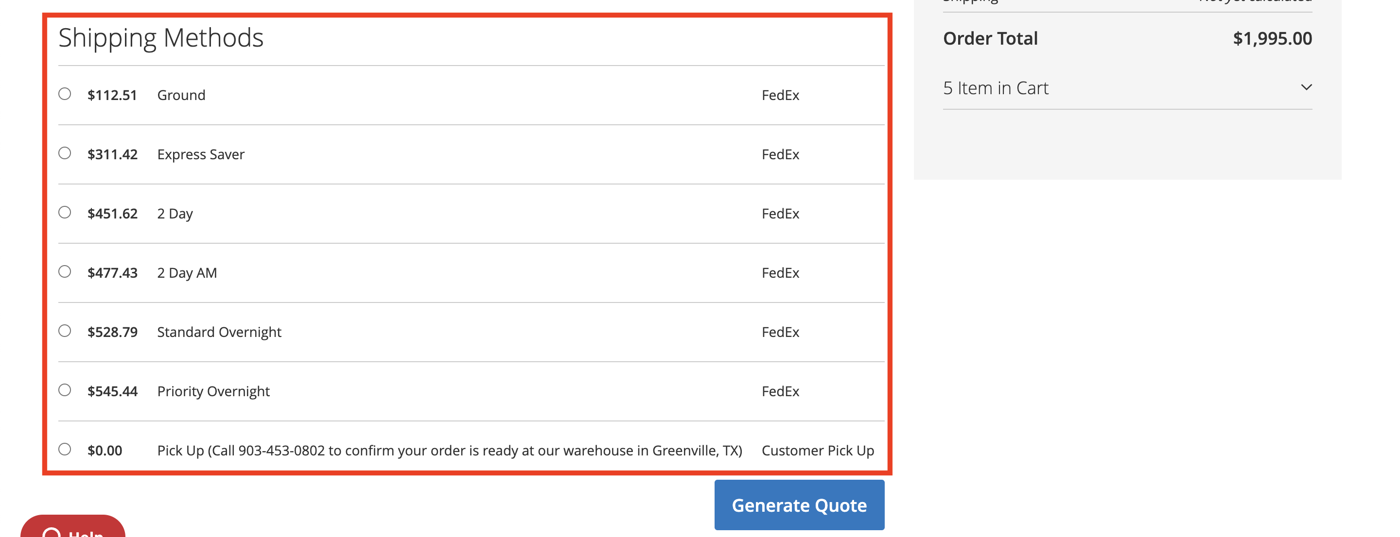Click the FedEx label for Priority Overnight
The image size is (1400, 537).
pyautogui.click(x=781, y=391)
